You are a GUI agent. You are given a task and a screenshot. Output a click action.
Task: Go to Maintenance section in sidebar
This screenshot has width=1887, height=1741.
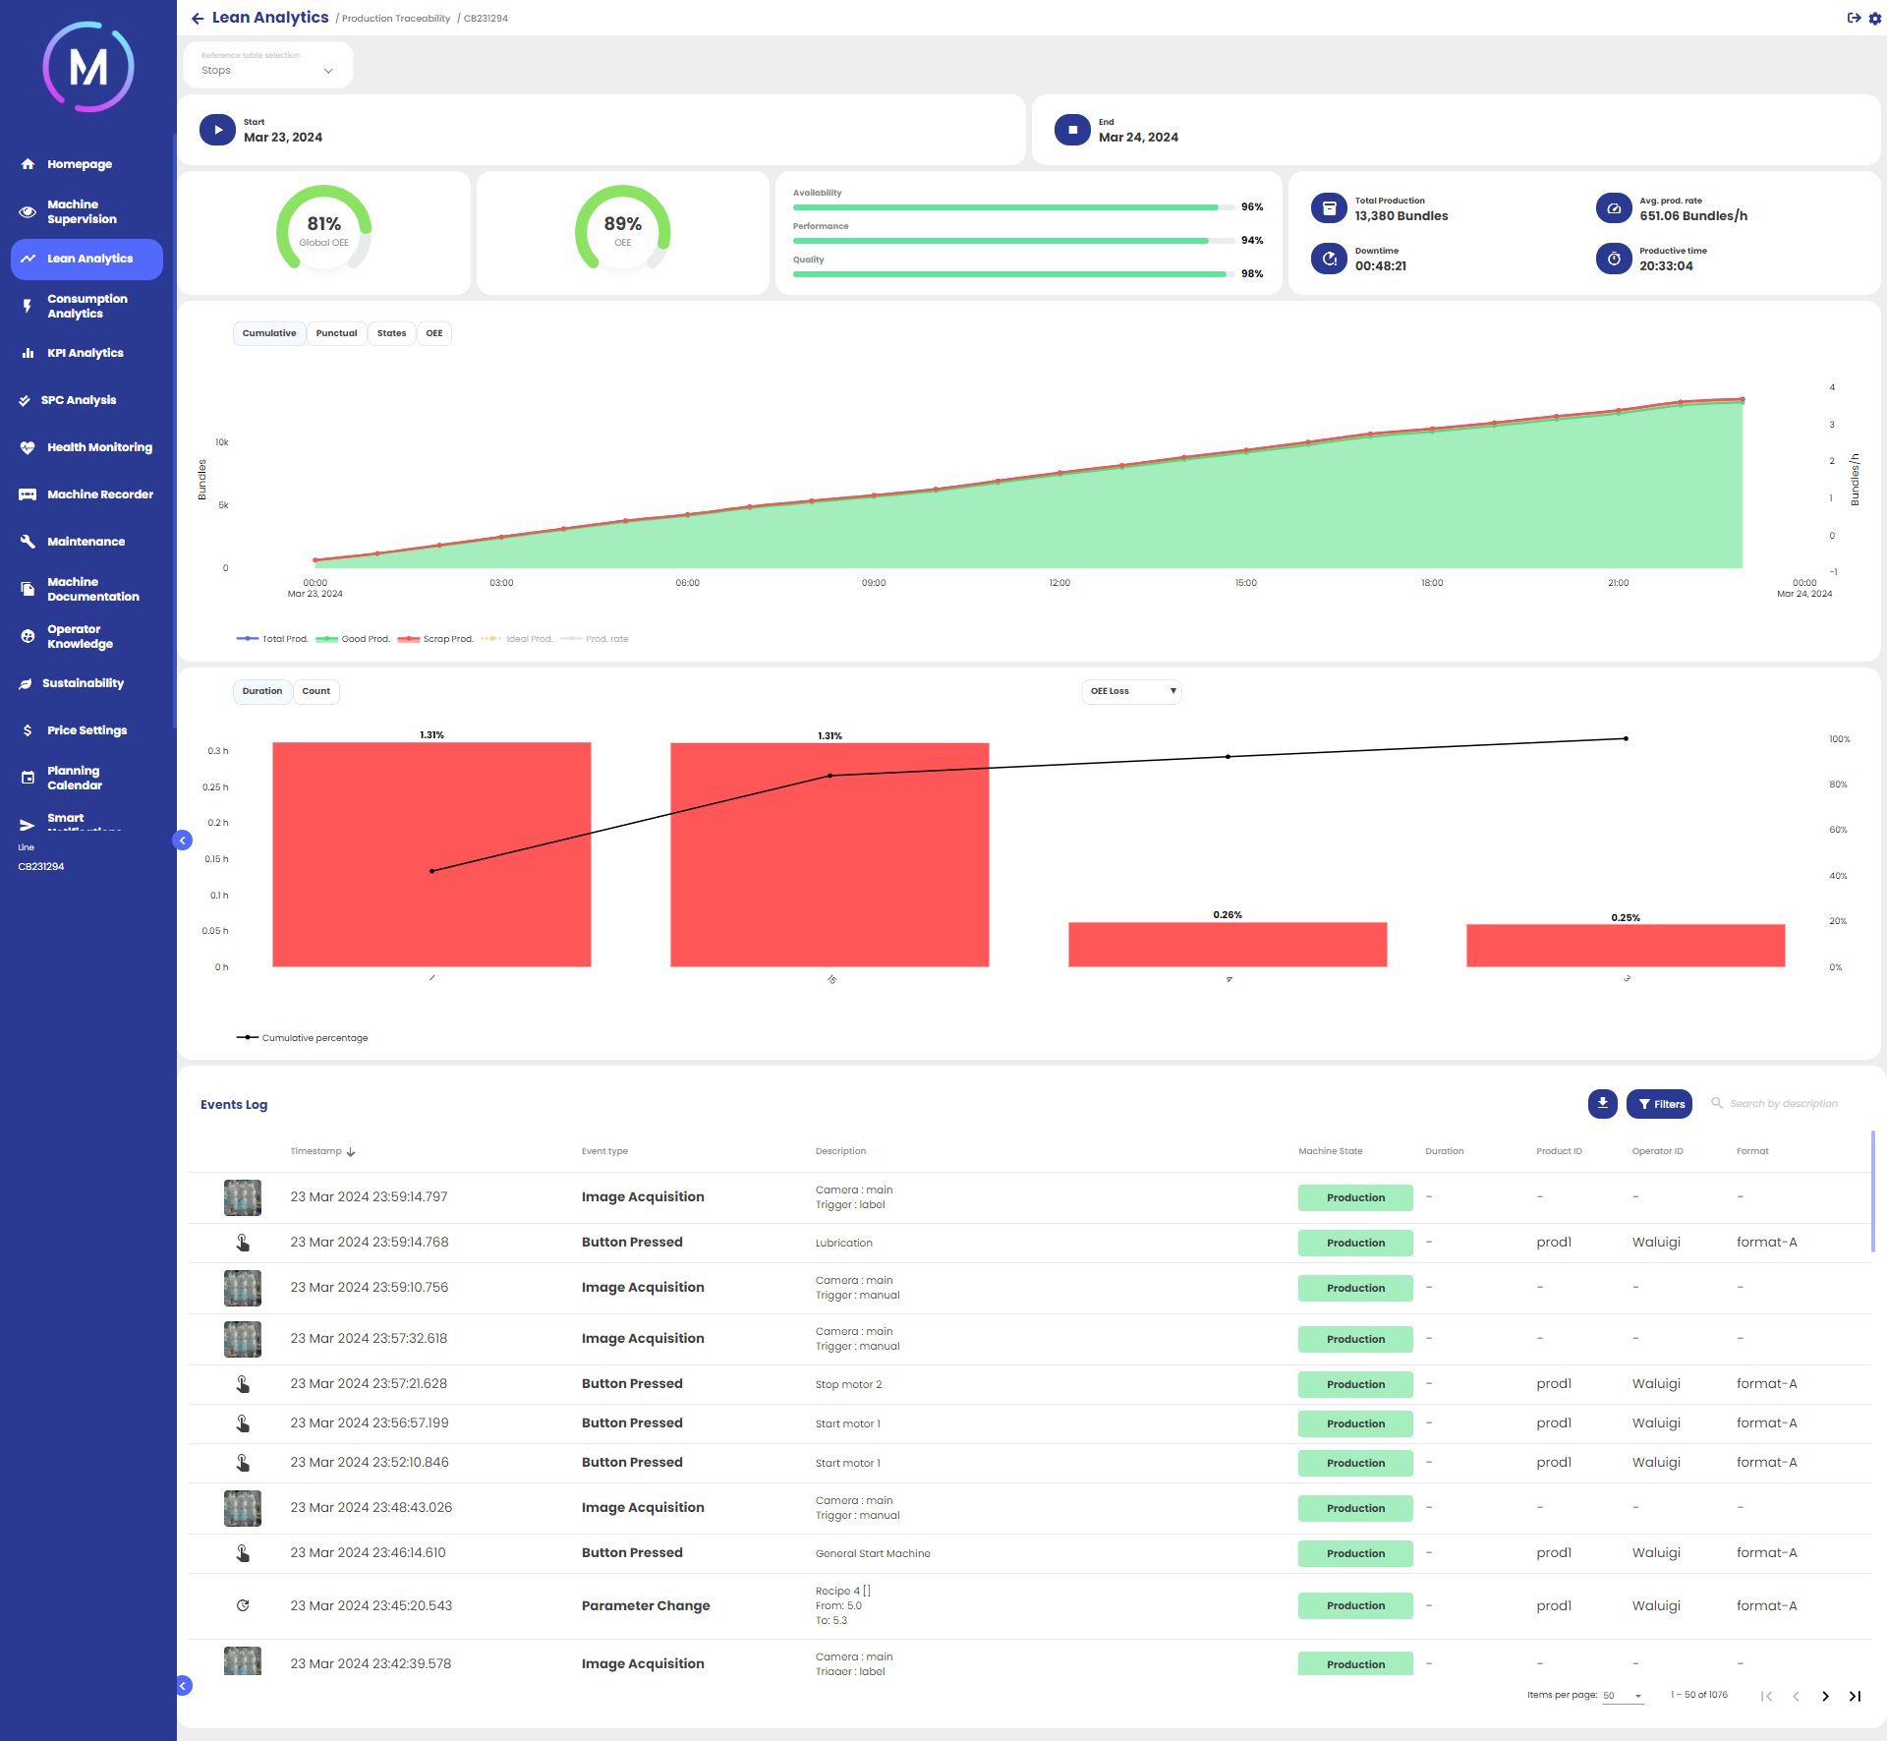(x=86, y=542)
